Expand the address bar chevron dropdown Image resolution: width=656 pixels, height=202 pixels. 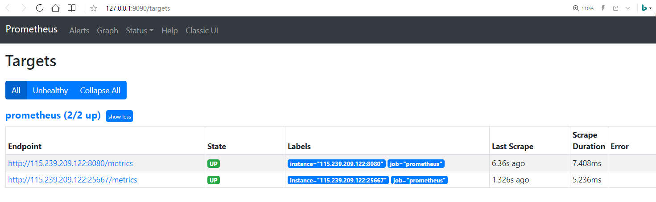[627, 8]
